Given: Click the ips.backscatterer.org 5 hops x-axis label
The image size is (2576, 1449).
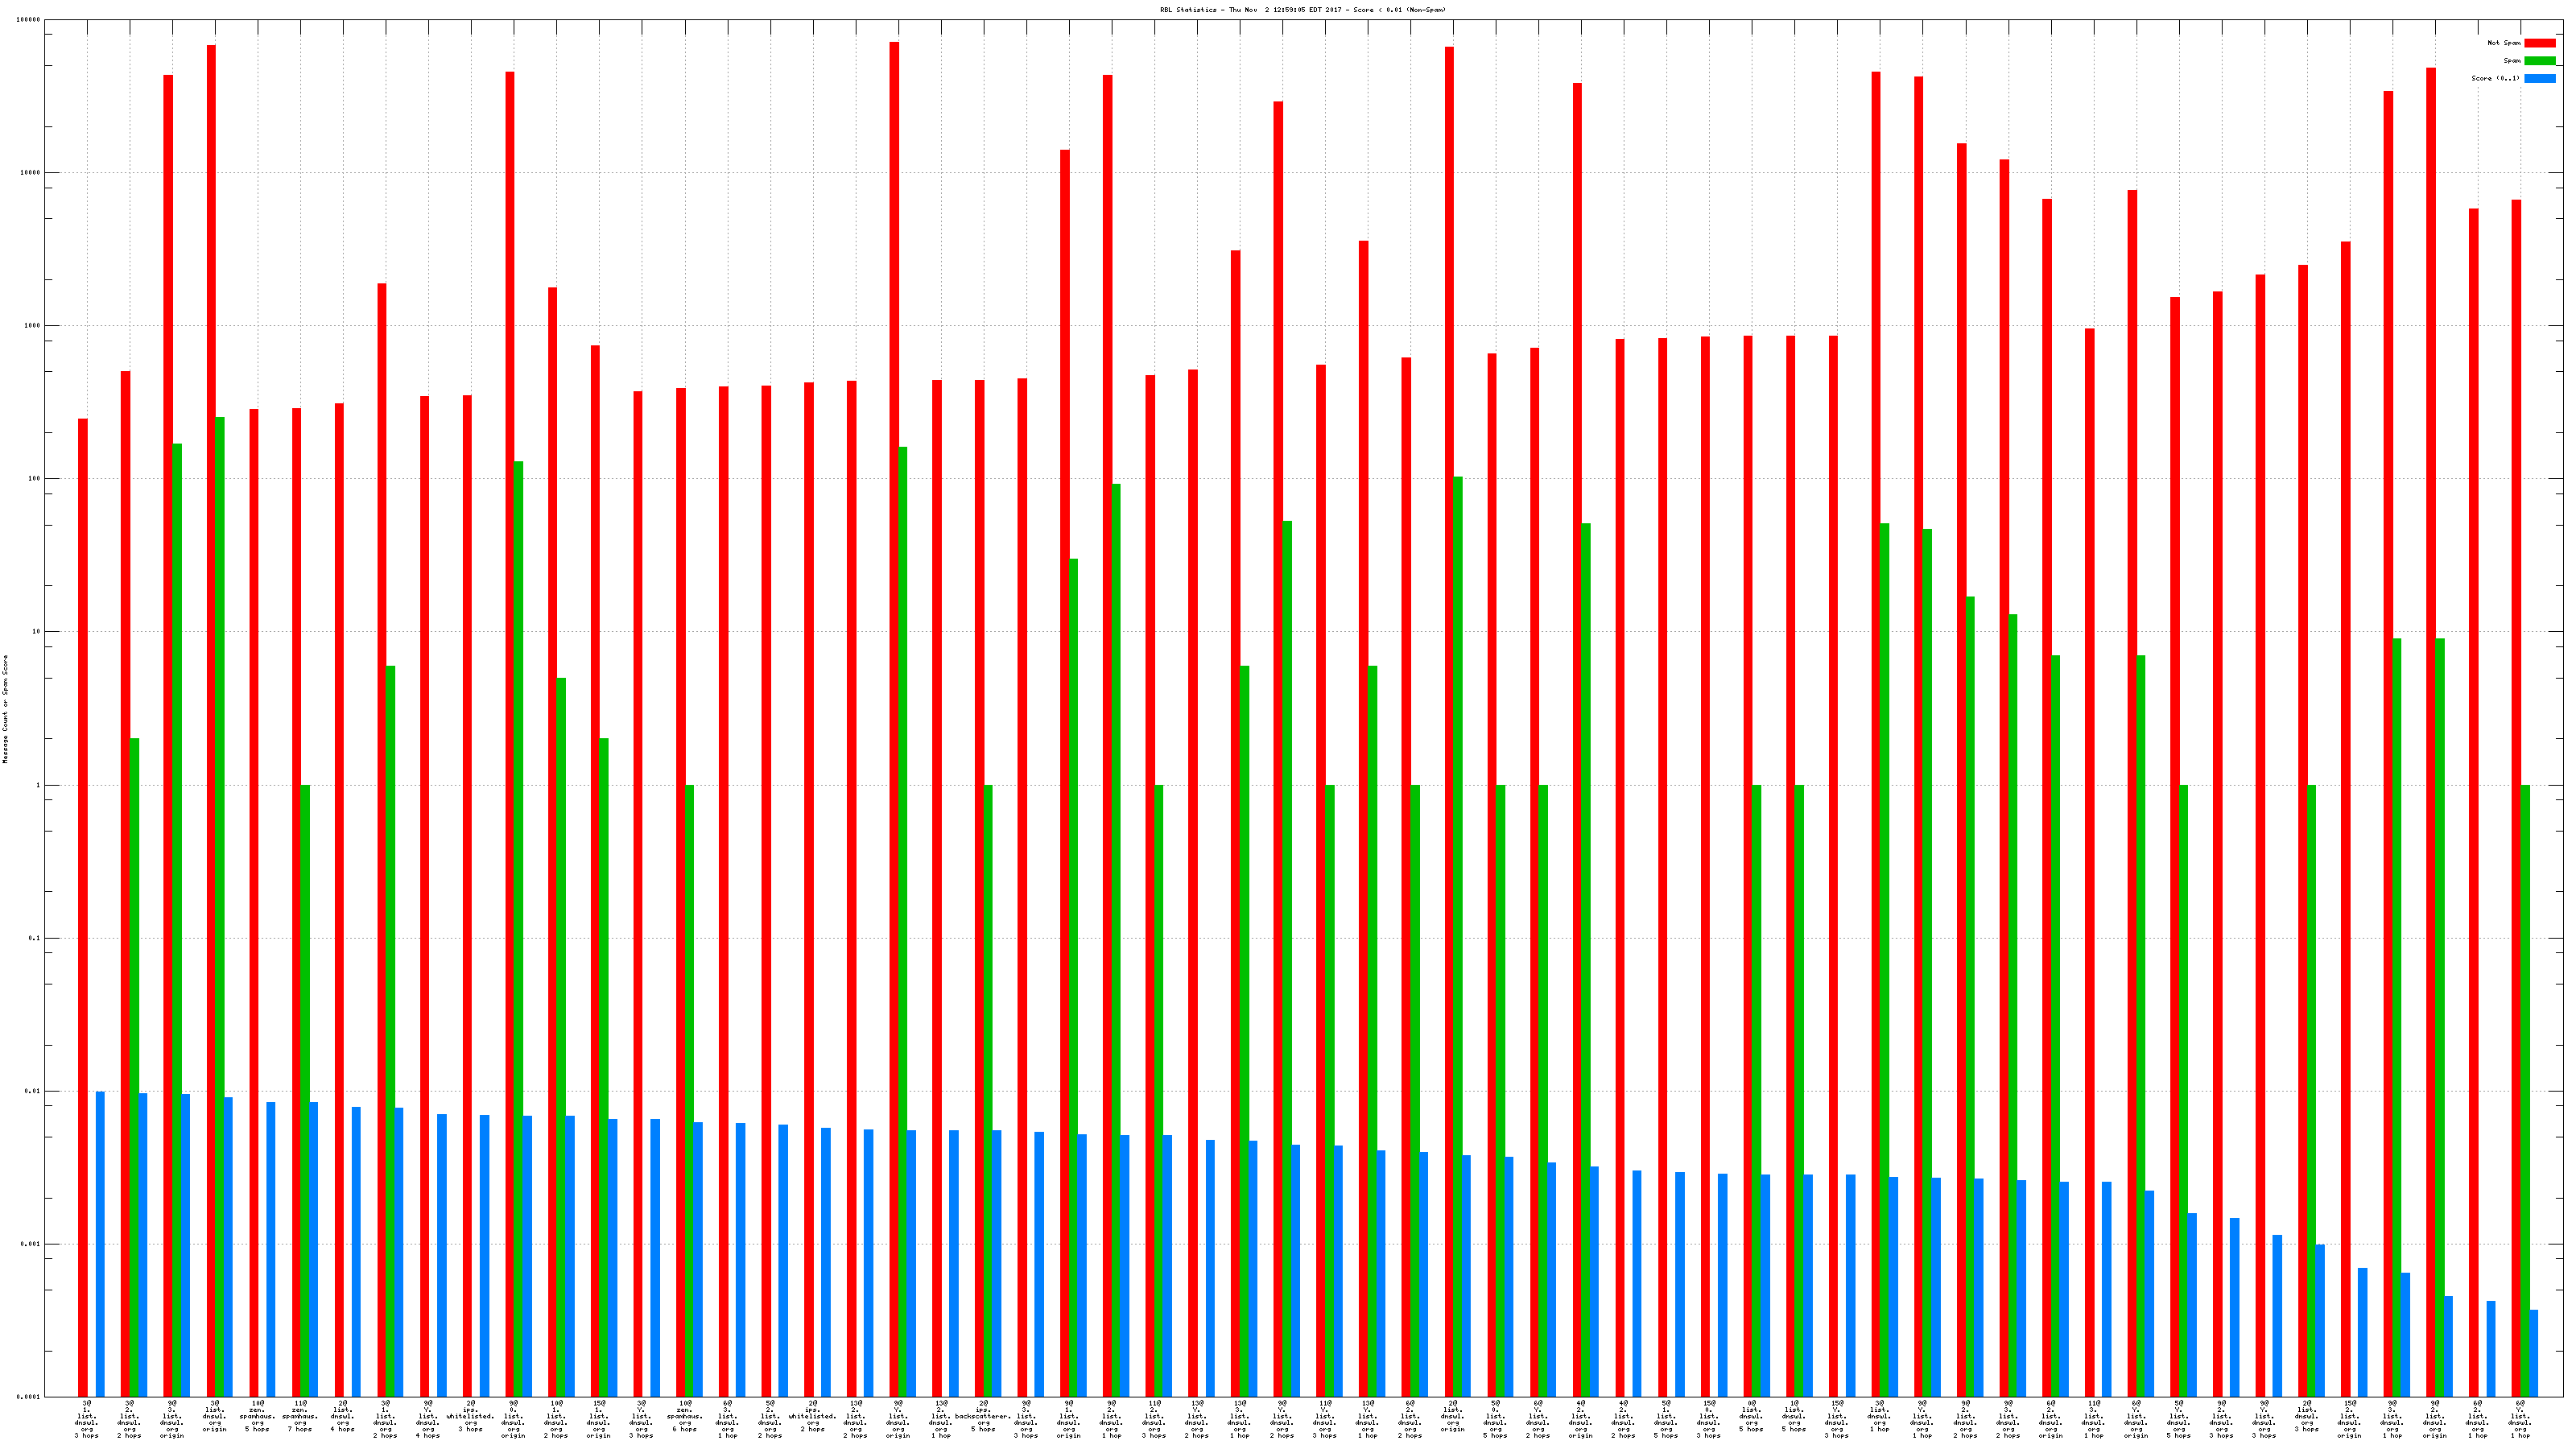Looking at the screenshot, I should pos(984,1416).
